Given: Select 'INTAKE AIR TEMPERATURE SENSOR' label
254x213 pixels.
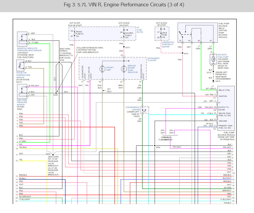Looking at the screenshot, I should [23, 75].
